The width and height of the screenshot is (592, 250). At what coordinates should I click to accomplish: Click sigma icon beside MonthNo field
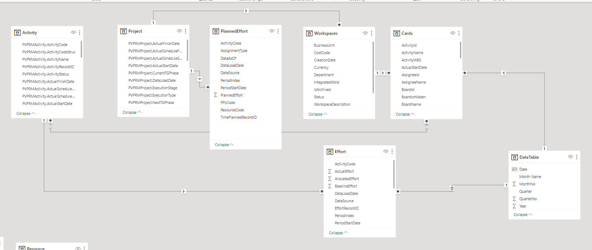pos(514,184)
